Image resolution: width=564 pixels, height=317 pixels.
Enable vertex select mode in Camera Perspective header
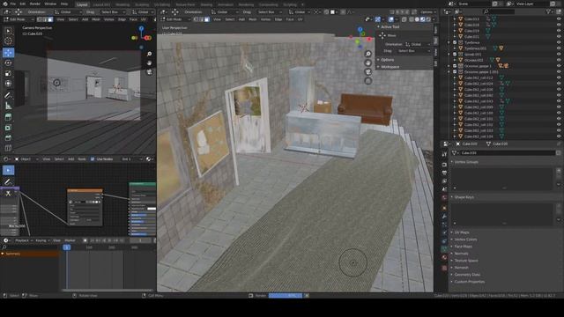tap(40, 19)
